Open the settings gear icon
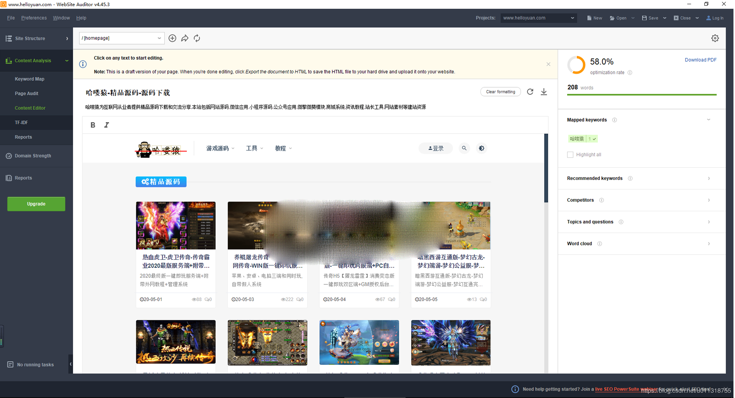 (x=715, y=38)
